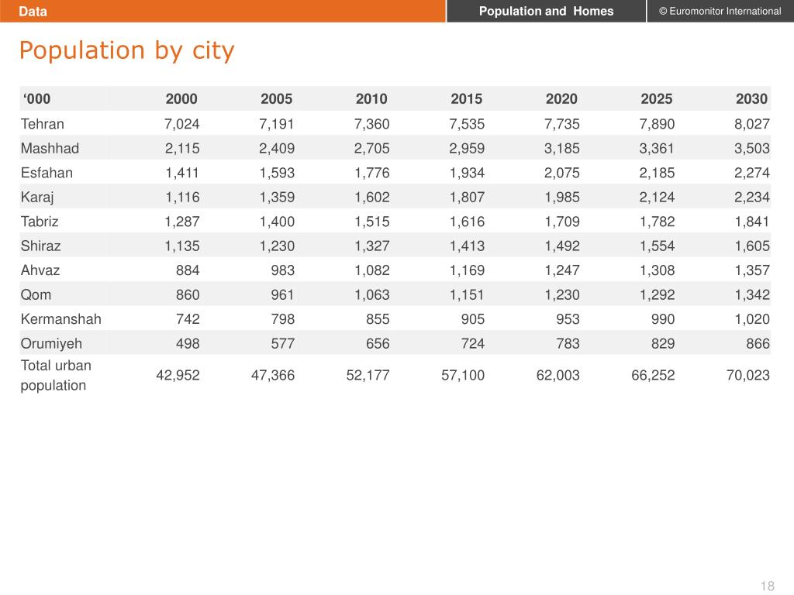Click the Euromonitor International copyright text
This screenshot has height=595, width=794.
pos(720,11)
